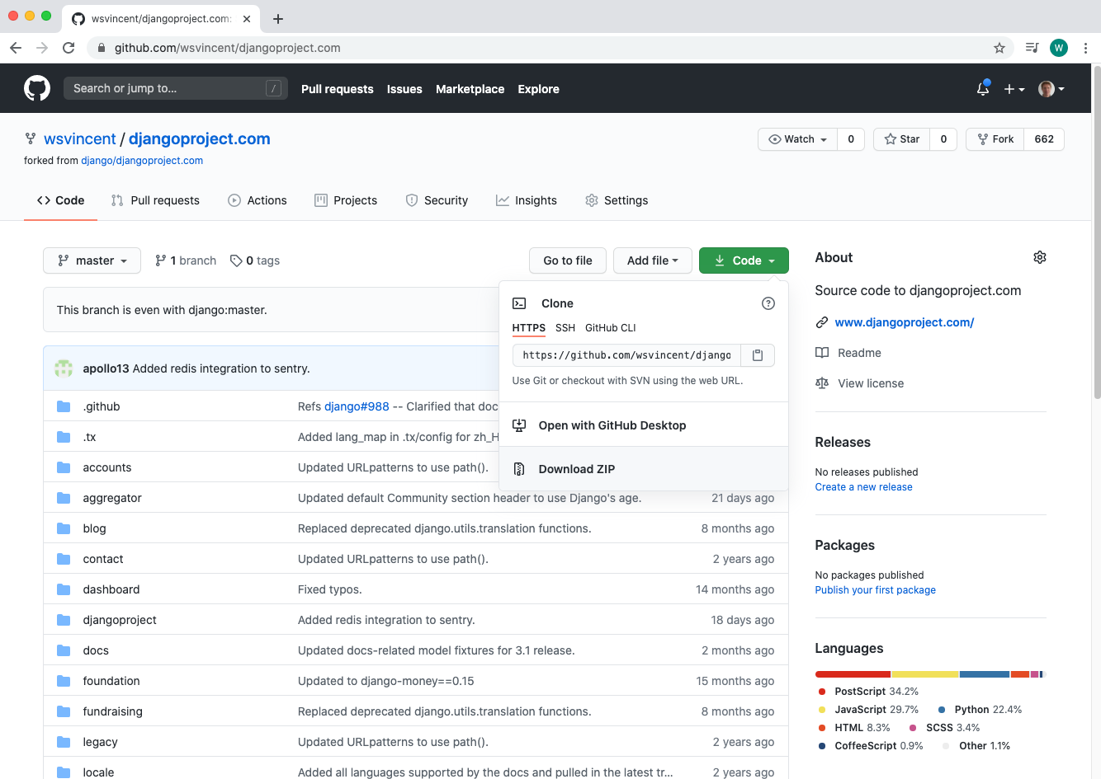
Task: Click the GitHub Desktop icon
Action: [519, 425]
